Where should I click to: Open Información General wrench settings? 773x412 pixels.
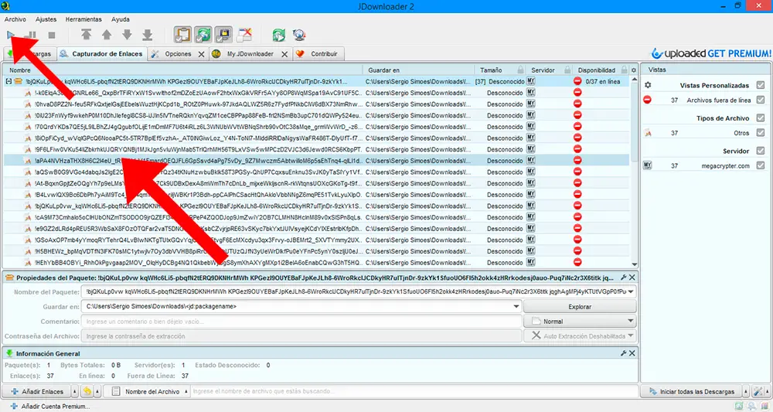624,353
